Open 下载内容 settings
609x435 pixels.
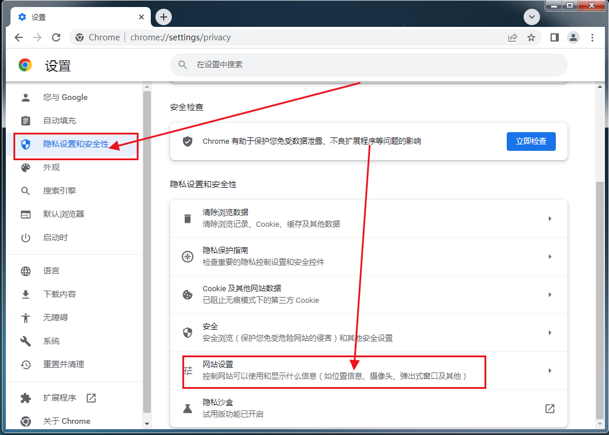74,294
